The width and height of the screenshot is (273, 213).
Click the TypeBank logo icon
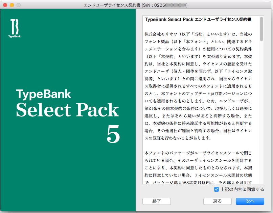click(x=15, y=28)
